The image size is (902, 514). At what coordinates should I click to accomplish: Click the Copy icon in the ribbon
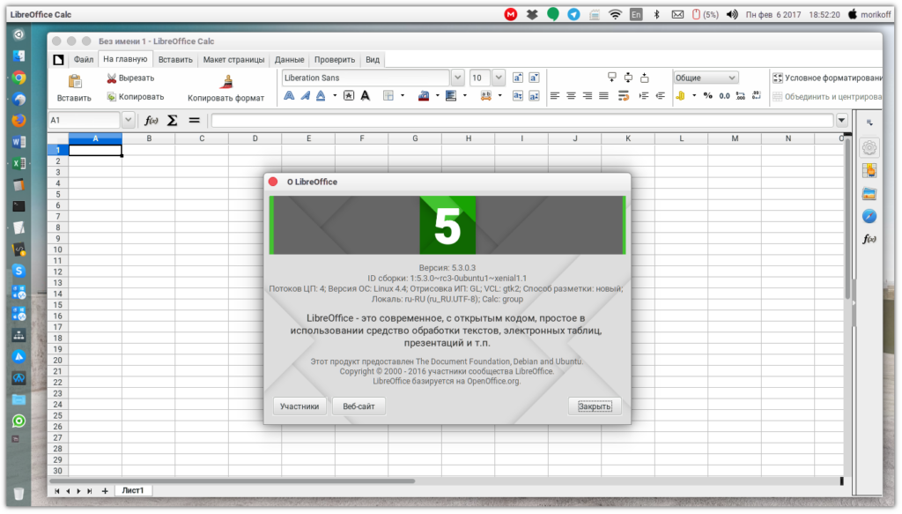112,97
